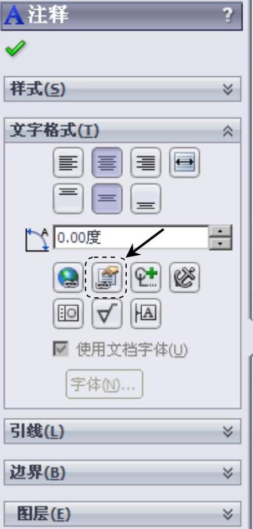Select center align text icon
This screenshot has height=529, width=253.
107,162
